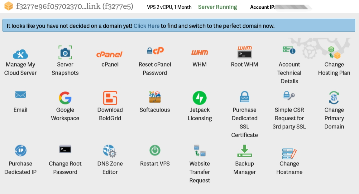Open the WHM logo icon

[x=200, y=53]
